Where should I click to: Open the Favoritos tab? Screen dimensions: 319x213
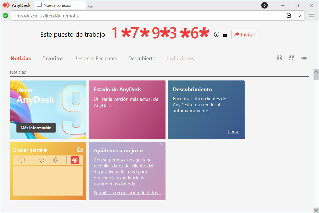tap(53, 59)
